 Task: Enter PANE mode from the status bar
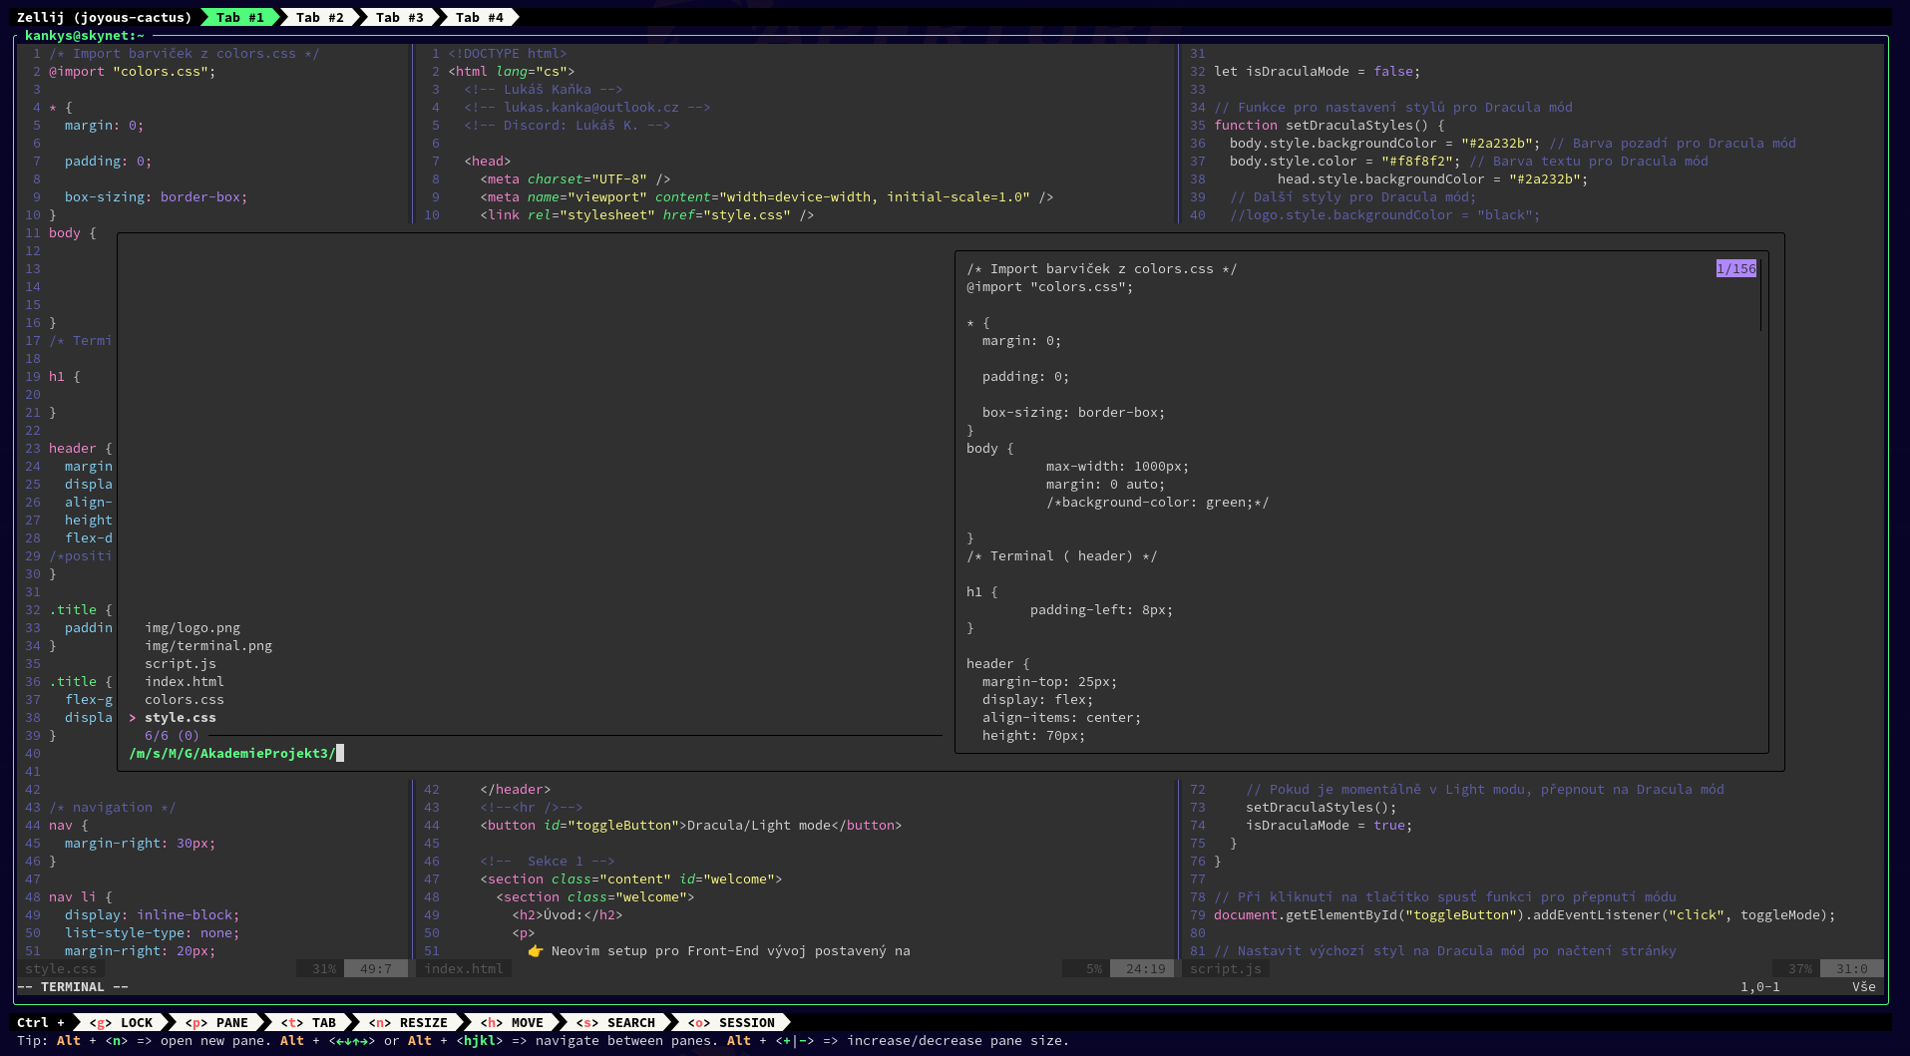pyautogui.click(x=217, y=1022)
